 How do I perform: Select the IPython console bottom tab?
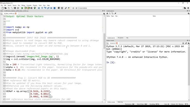pos(111,102)
